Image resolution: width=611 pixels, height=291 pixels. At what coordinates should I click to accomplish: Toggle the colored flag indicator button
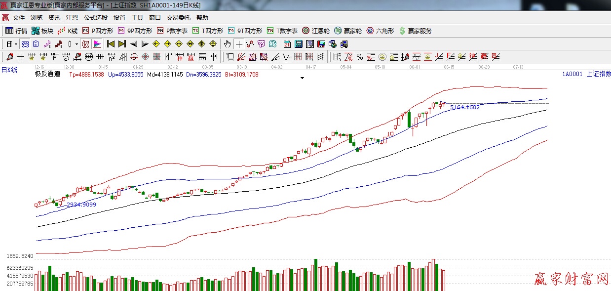pyautogui.click(x=97, y=44)
